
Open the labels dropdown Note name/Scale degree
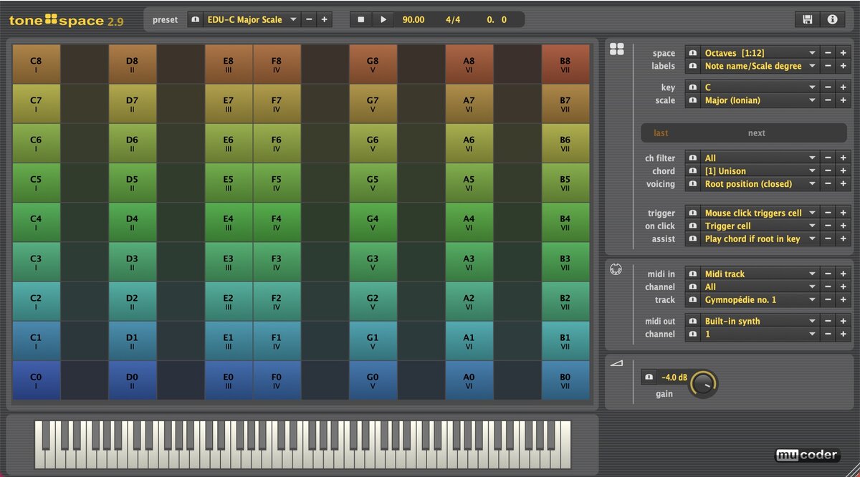point(760,66)
